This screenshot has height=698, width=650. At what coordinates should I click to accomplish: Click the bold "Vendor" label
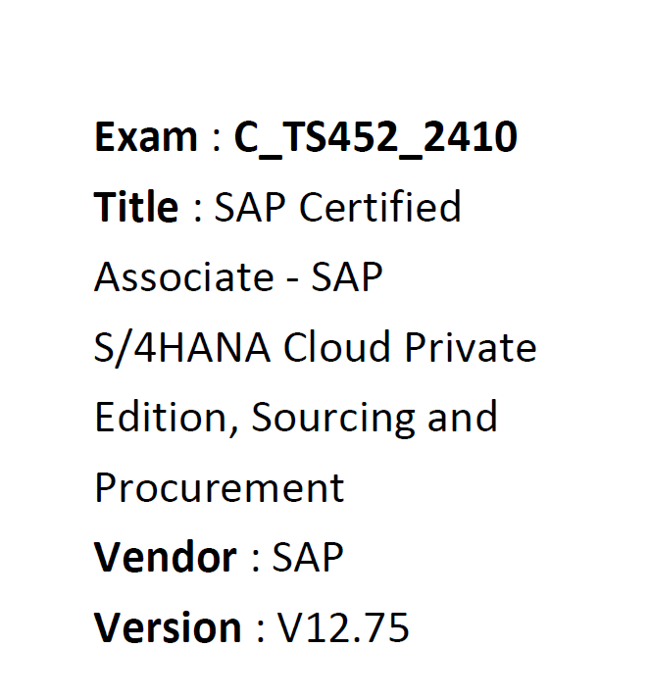pos(165,557)
